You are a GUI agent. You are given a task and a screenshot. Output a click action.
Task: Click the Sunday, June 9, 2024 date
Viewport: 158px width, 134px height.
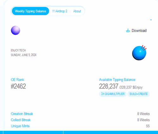pyautogui.click(x=24, y=55)
